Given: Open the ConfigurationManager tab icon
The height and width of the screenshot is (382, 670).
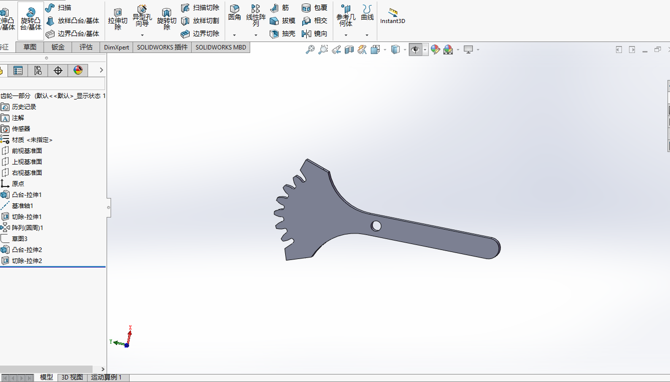Looking at the screenshot, I should pyautogui.click(x=38, y=70).
